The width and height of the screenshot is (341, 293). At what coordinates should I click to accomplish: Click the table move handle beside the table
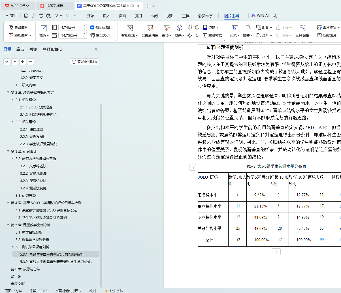pyautogui.click(x=193, y=167)
